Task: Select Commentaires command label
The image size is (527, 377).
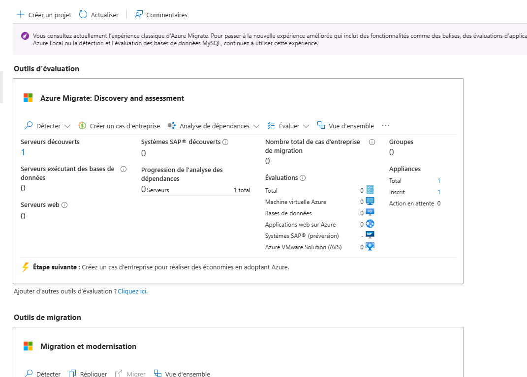Action: point(167,15)
